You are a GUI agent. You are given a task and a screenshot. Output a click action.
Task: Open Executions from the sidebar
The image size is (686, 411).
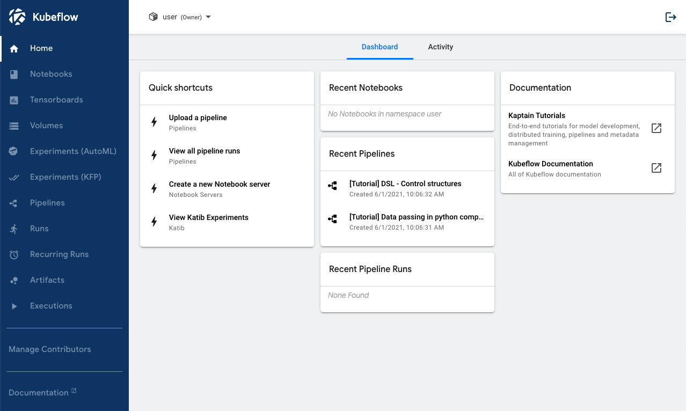(x=64, y=306)
